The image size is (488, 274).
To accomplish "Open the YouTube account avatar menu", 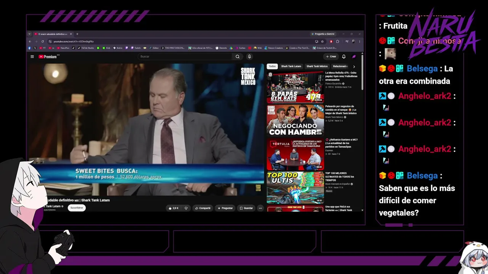I will pos(354,57).
